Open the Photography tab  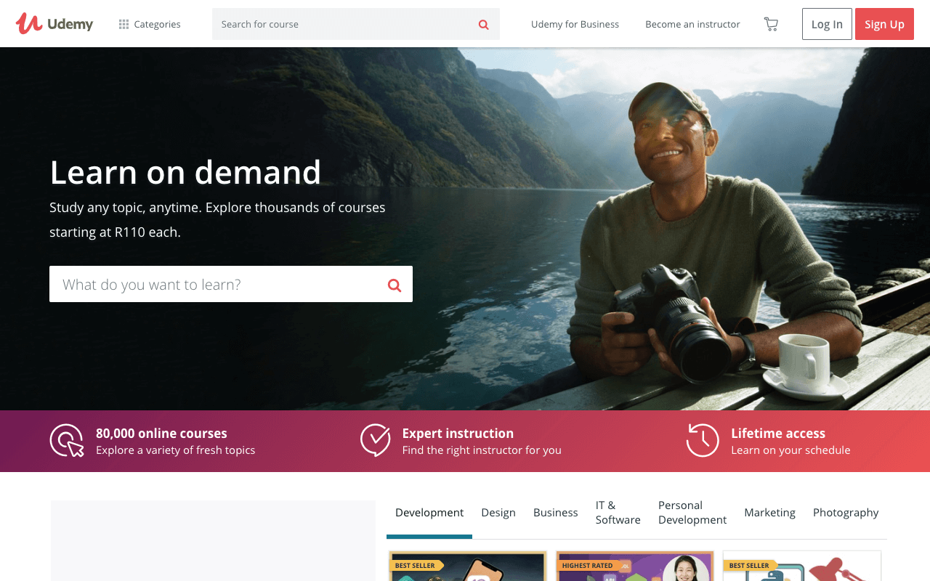(845, 513)
